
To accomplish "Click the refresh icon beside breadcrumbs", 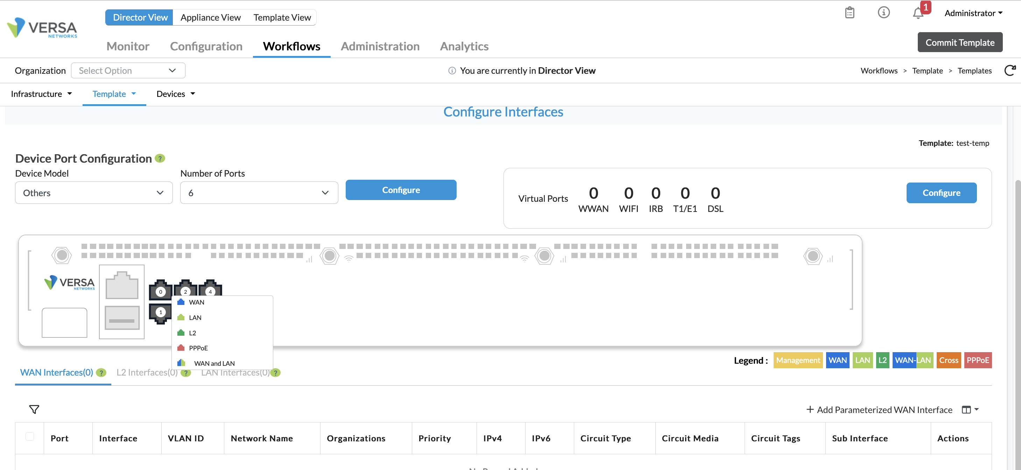I will [x=1009, y=71].
